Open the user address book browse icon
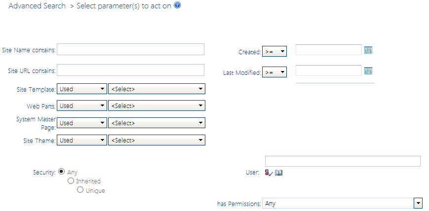Screen dimensions: 429x211 (x=279, y=173)
